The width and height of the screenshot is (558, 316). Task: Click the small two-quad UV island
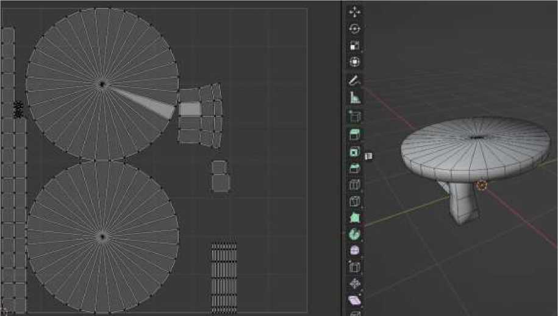point(221,177)
